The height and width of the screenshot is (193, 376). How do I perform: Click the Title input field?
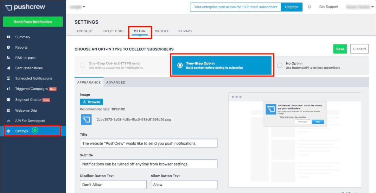click(x=149, y=143)
